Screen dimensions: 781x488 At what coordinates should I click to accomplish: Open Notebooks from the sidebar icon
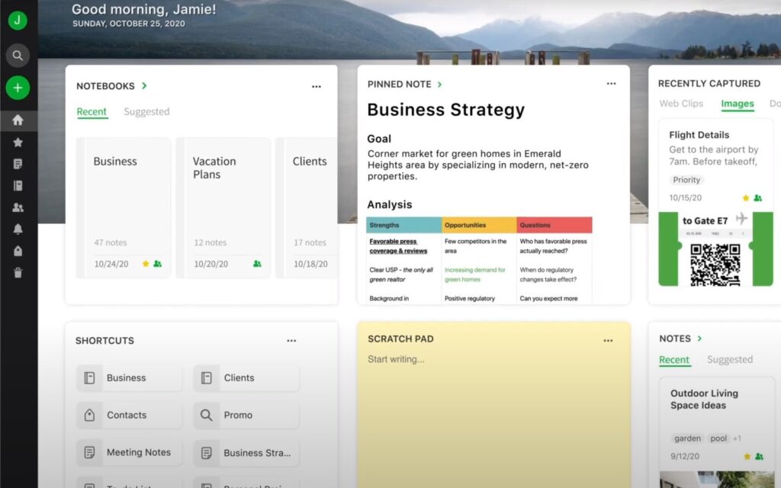tap(18, 185)
